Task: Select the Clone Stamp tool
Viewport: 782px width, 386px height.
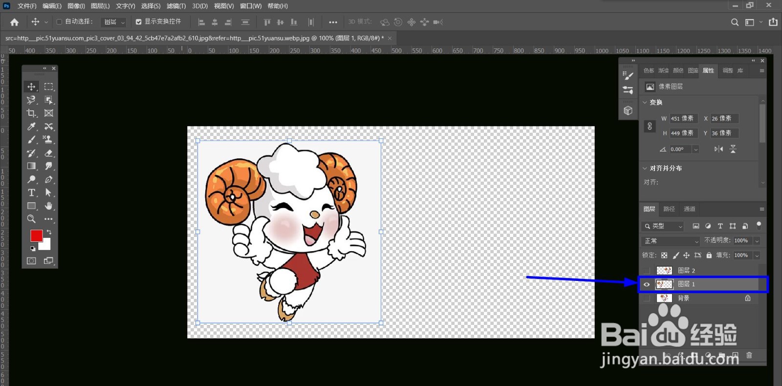Action: [49, 140]
